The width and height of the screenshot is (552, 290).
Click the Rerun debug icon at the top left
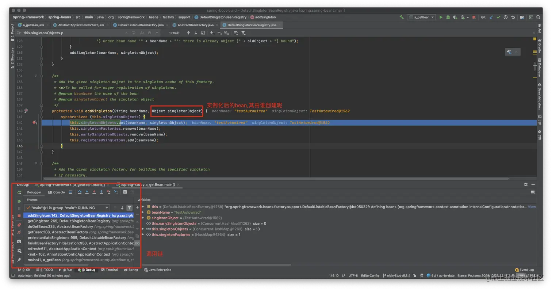pyautogui.click(x=19, y=192)
